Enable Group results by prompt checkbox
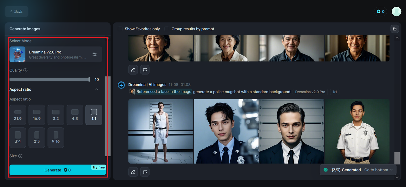The height and width of the screenshot is (187, 406). [167, 29]
